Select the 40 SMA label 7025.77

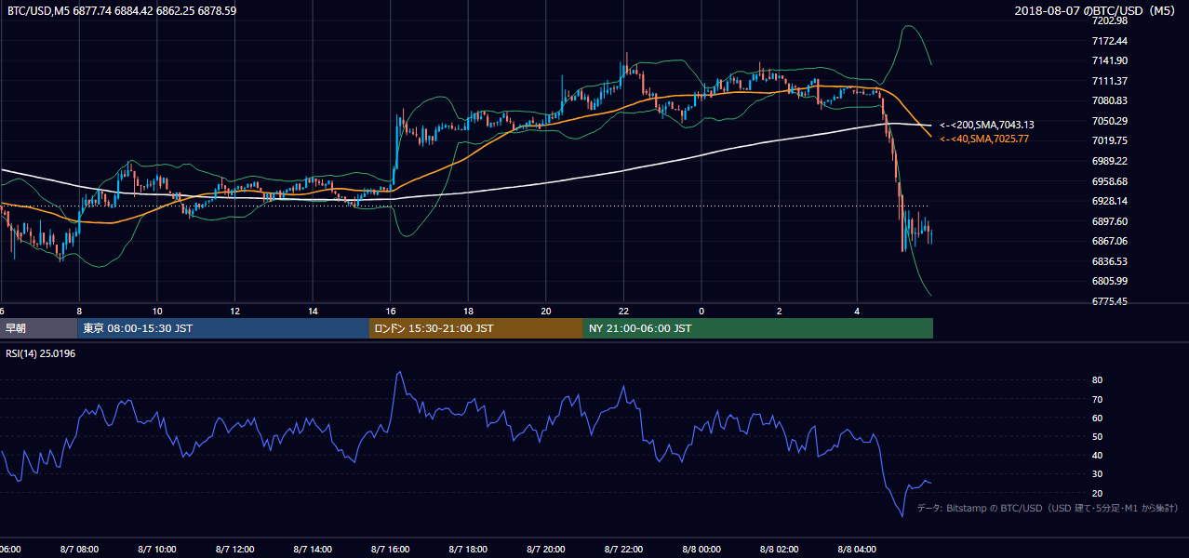[x=983, y=139]
